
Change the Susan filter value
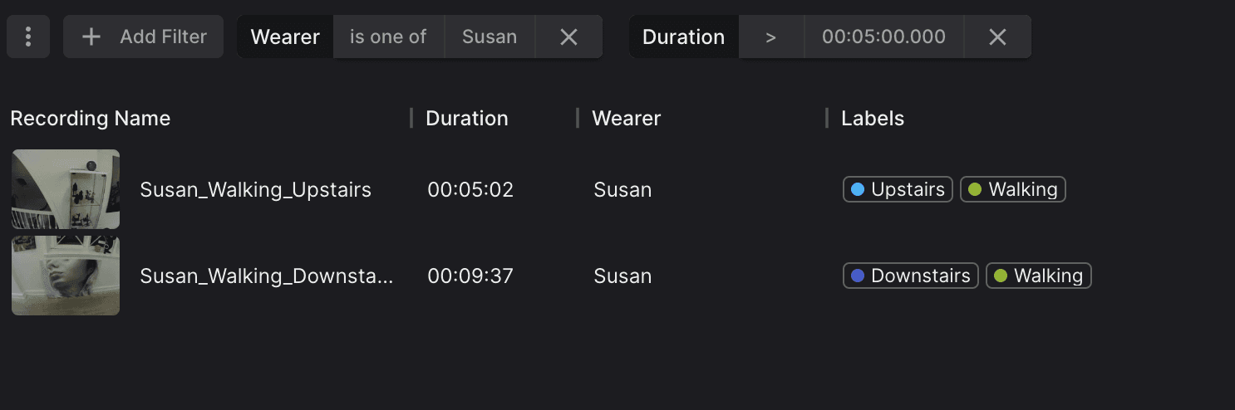point(490,37)
